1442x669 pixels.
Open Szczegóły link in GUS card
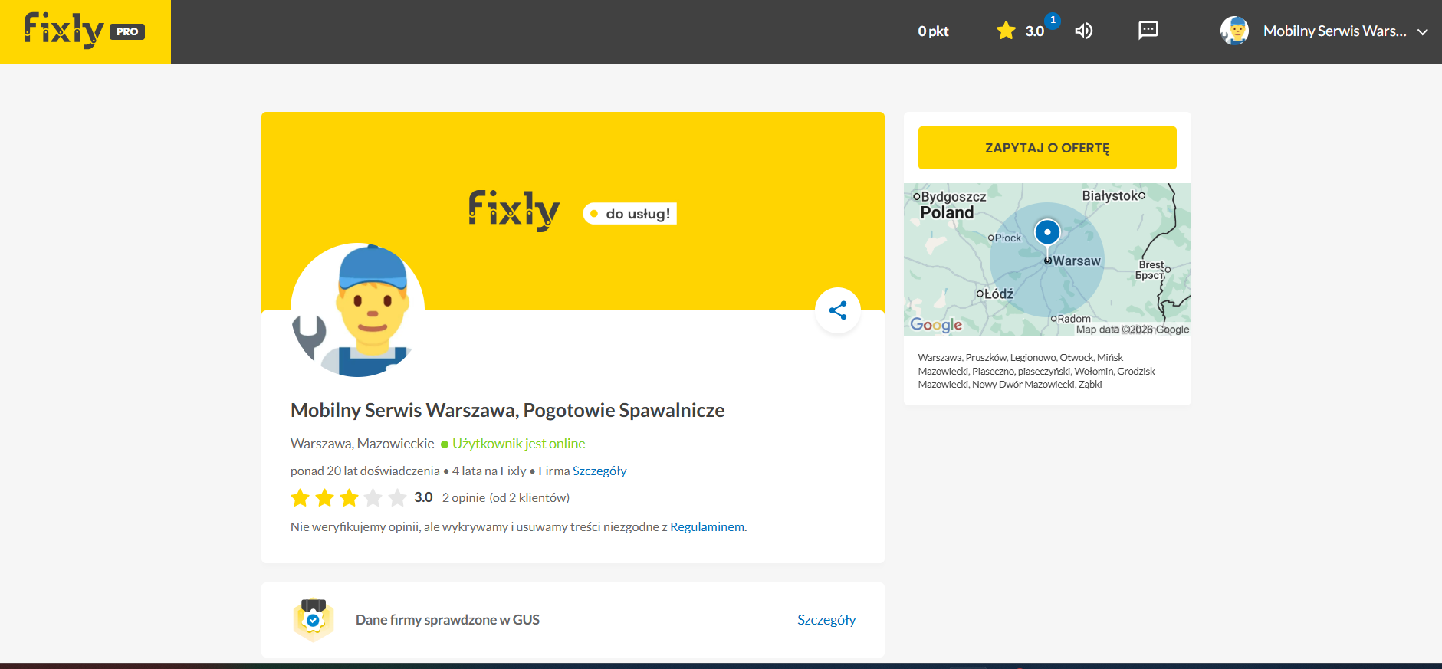coord(826,619)
